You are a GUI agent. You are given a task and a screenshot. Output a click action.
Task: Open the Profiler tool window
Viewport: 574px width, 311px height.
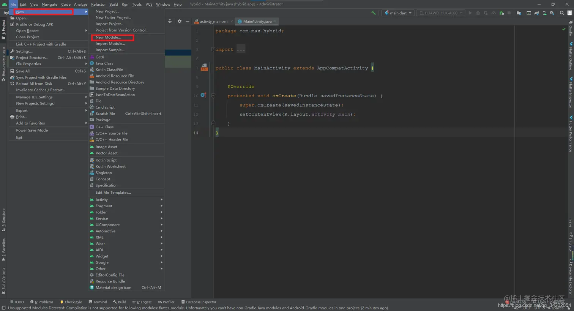[x=166, y=302]
